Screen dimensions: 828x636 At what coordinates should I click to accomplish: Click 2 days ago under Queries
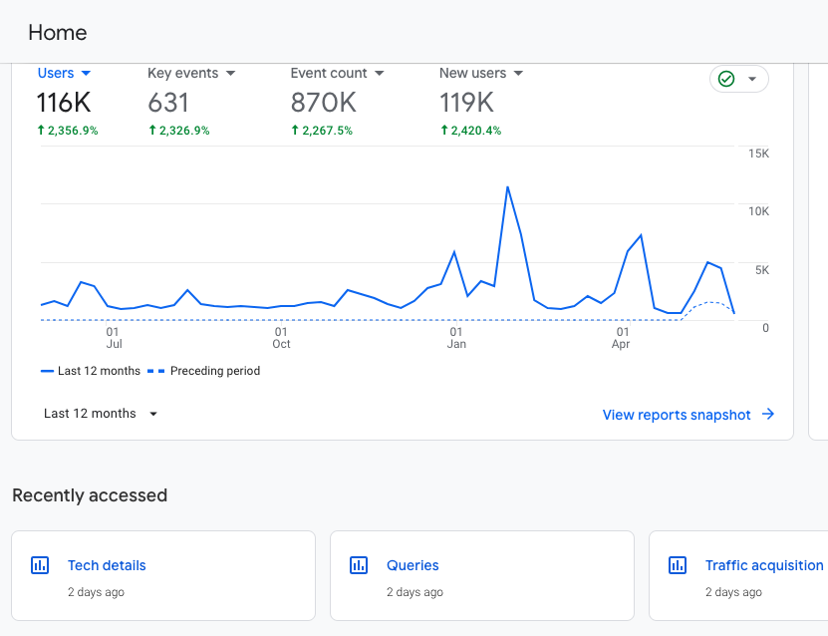[415, 592]
